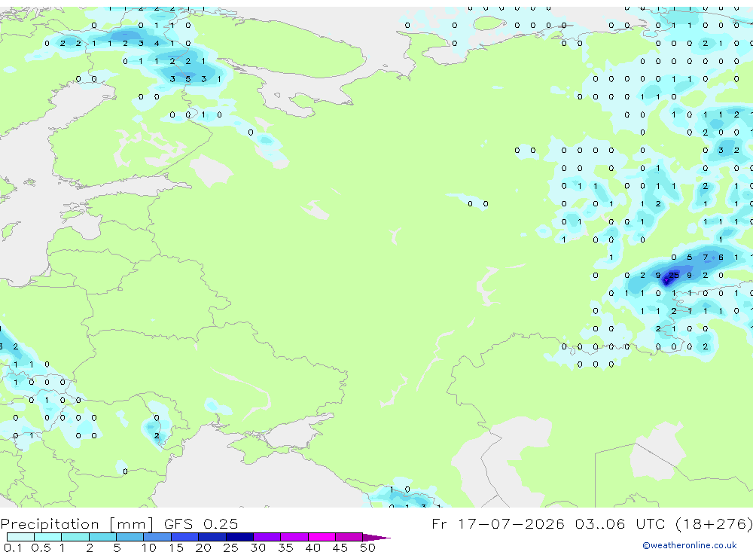
Task: Click the 0.1–0.5 mm legend color swatch
Action: (x=20, y=537)
